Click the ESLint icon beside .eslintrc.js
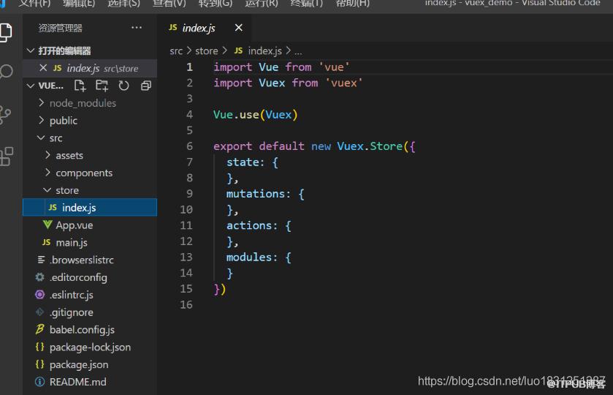This screenshot has height=395, width=613. [40, 294]
